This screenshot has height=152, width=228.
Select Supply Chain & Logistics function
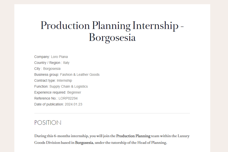coord(68,86)
